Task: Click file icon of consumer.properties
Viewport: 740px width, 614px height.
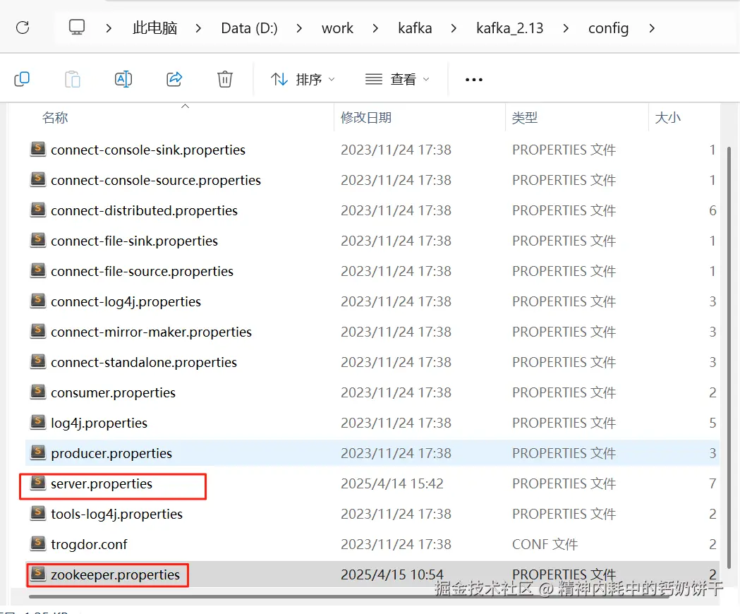Action: (38, 392)
